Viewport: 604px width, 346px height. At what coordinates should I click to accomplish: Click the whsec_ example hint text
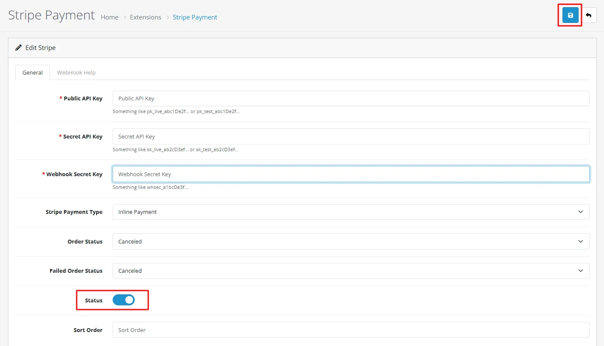coord(150,187)
